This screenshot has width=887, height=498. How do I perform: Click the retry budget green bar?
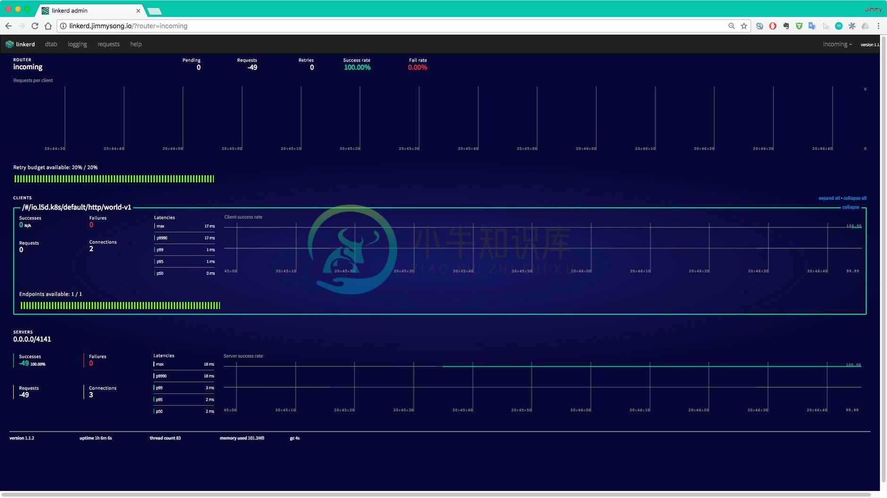coord(114,179)
